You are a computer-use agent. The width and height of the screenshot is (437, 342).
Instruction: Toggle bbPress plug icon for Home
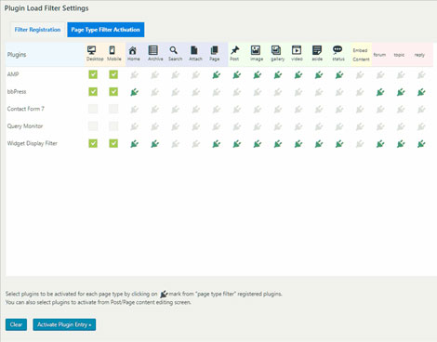tap(134, 92)
